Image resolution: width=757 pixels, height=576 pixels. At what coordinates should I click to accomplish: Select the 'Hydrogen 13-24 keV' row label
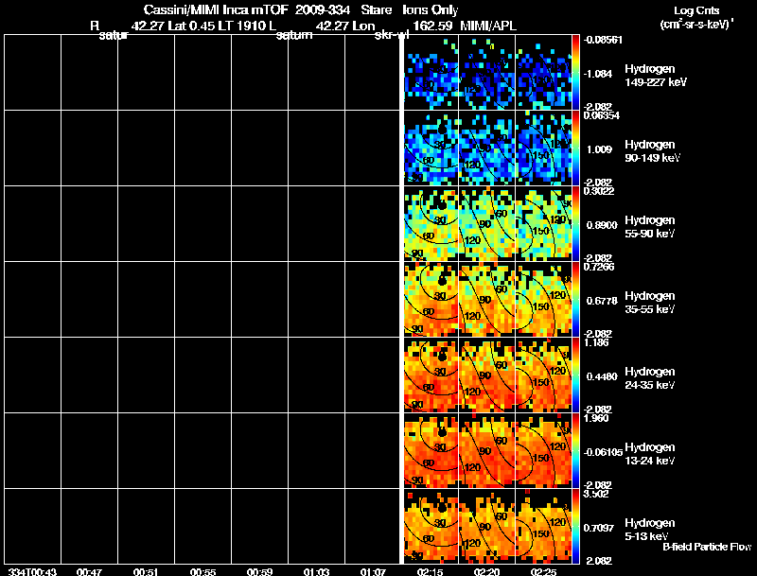tap(650, 454)
